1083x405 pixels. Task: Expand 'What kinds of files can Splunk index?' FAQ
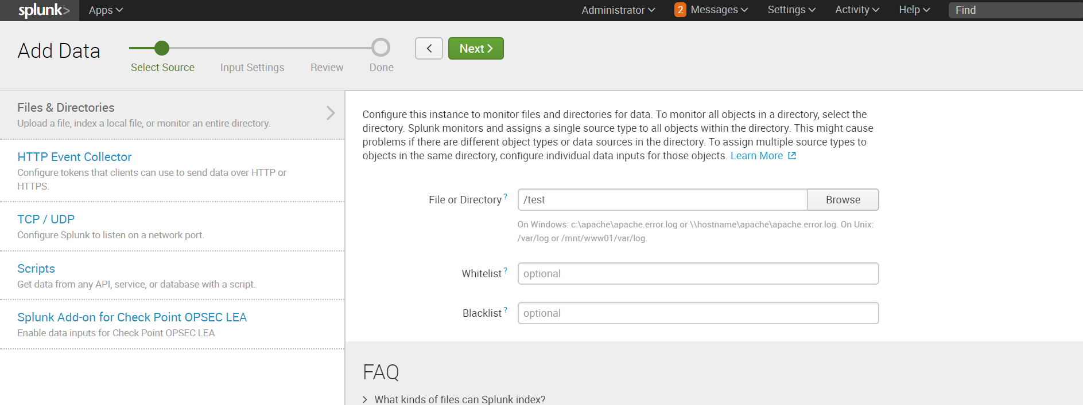click(x=454, y=399)
